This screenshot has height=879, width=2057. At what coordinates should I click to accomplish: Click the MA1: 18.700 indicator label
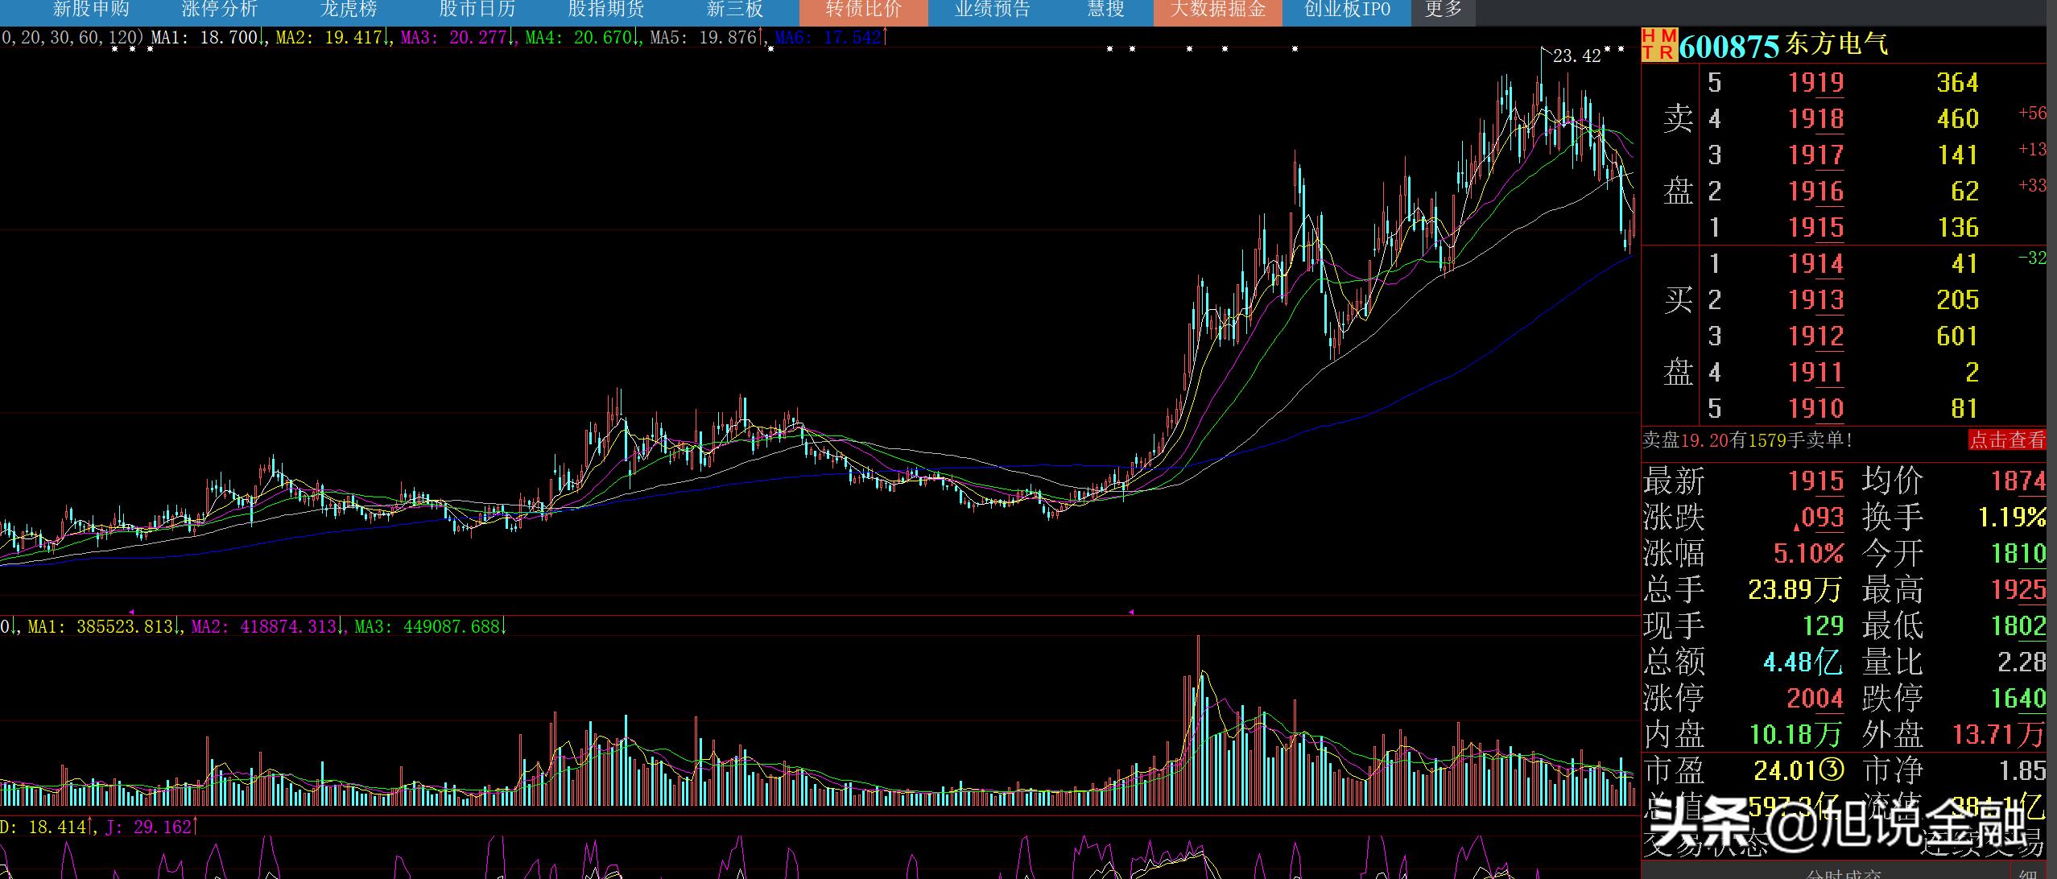[x=204, y=37]
